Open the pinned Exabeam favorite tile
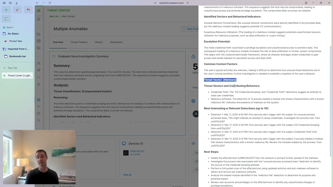 [x=6, y=10]
